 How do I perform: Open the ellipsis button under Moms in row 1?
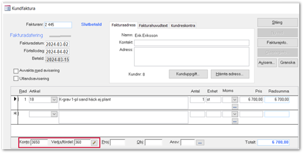[235, 107]
